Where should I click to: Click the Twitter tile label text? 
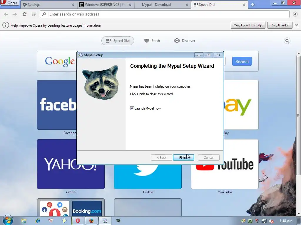(148, 192)
